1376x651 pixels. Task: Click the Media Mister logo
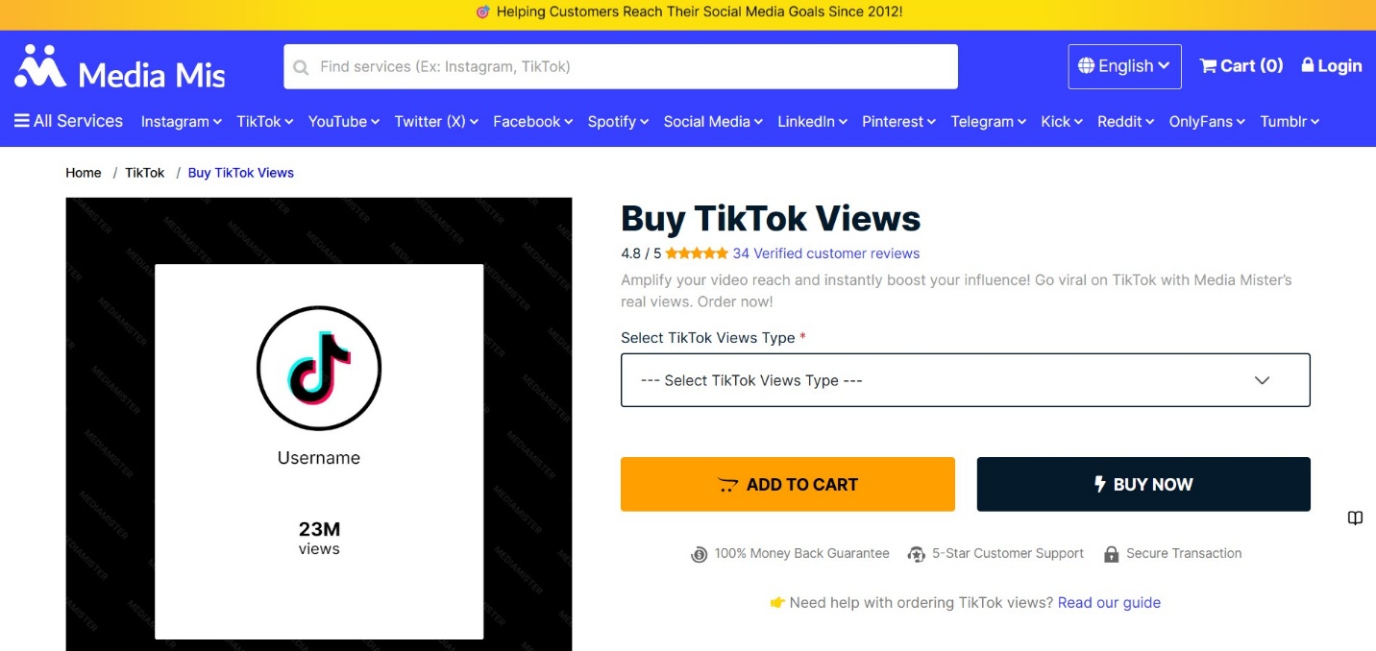[x=120, y=67]
